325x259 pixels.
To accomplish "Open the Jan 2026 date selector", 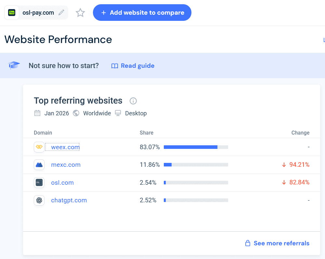I will point(57,113).
